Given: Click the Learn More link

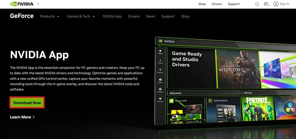Looking at the screenshot, I should (x=21, y=117).
